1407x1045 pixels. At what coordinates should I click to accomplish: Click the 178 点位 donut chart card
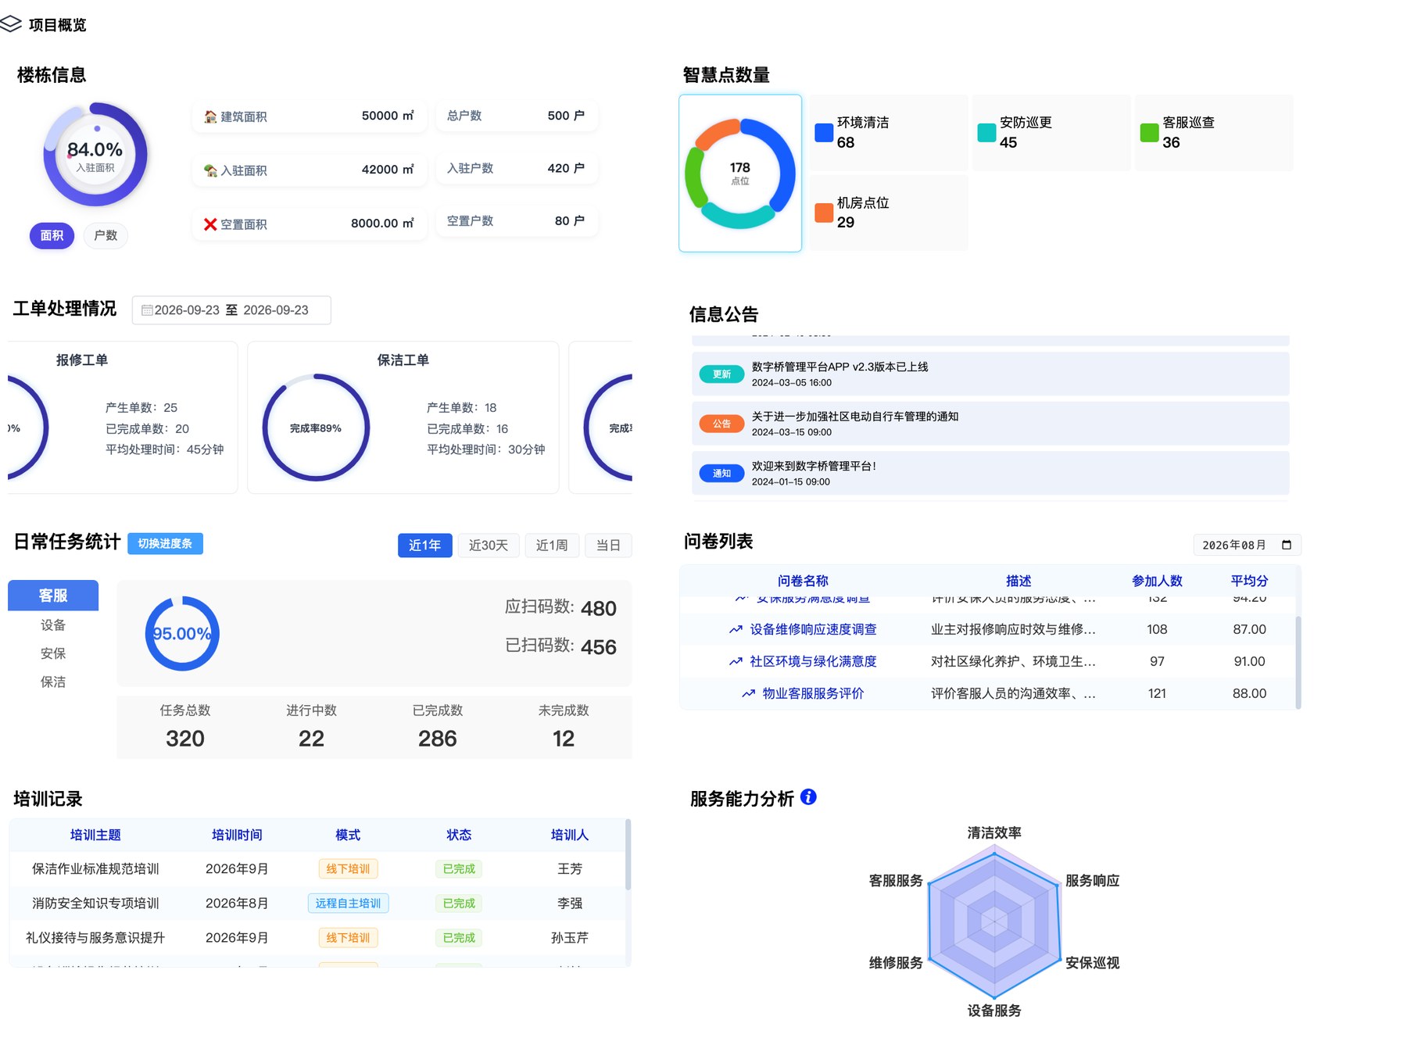(x=740, y=173)
